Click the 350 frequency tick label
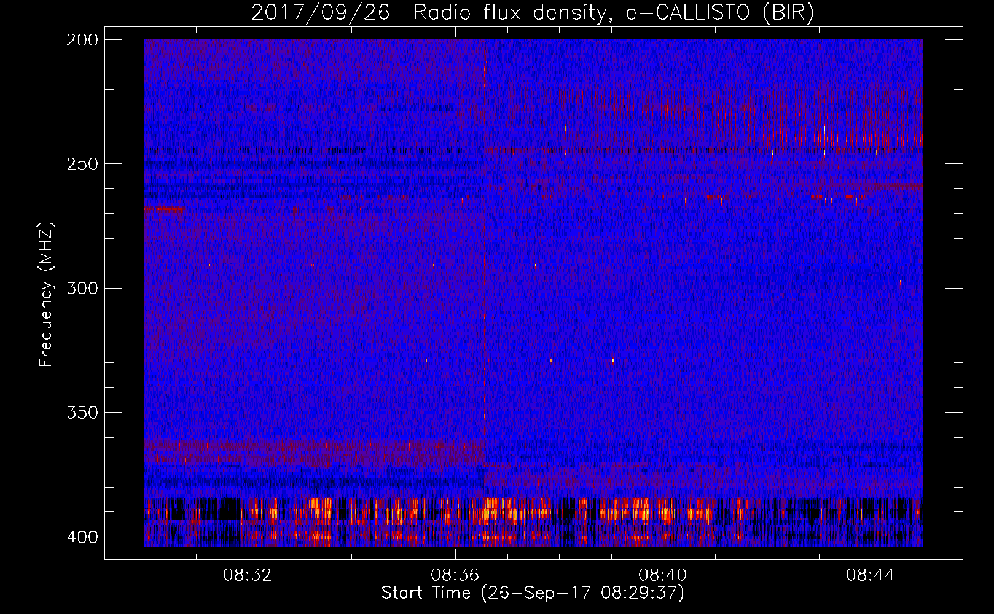This screenshot has width=994, height=614. [82, 412]
